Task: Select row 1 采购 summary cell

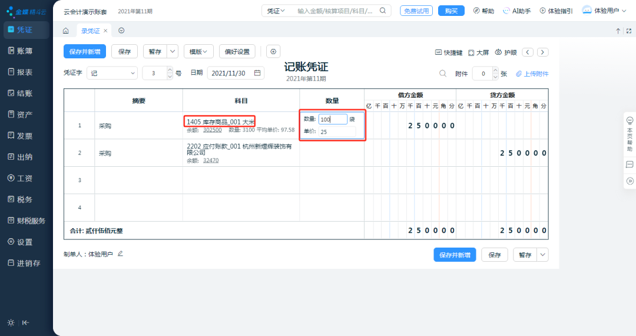Action: [139, 126]
